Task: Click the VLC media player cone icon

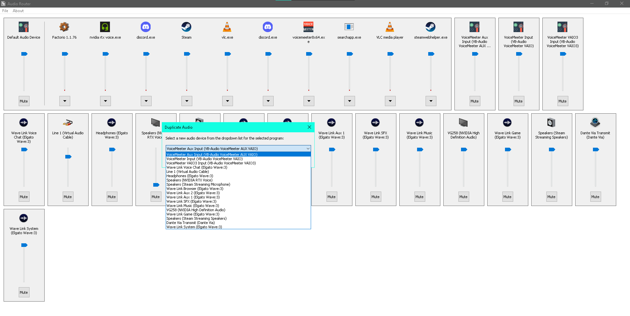Action: (x=390, y=27)
